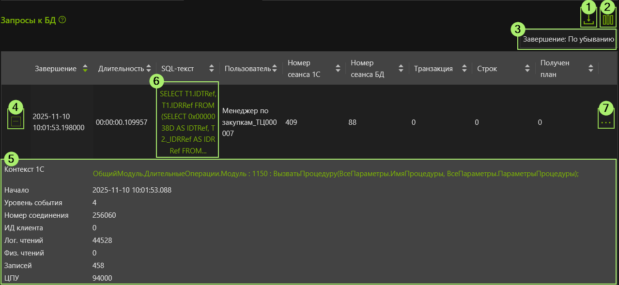Click the 00:00:00.109957 duration cell
619x285 pixels.
(122, 123)
